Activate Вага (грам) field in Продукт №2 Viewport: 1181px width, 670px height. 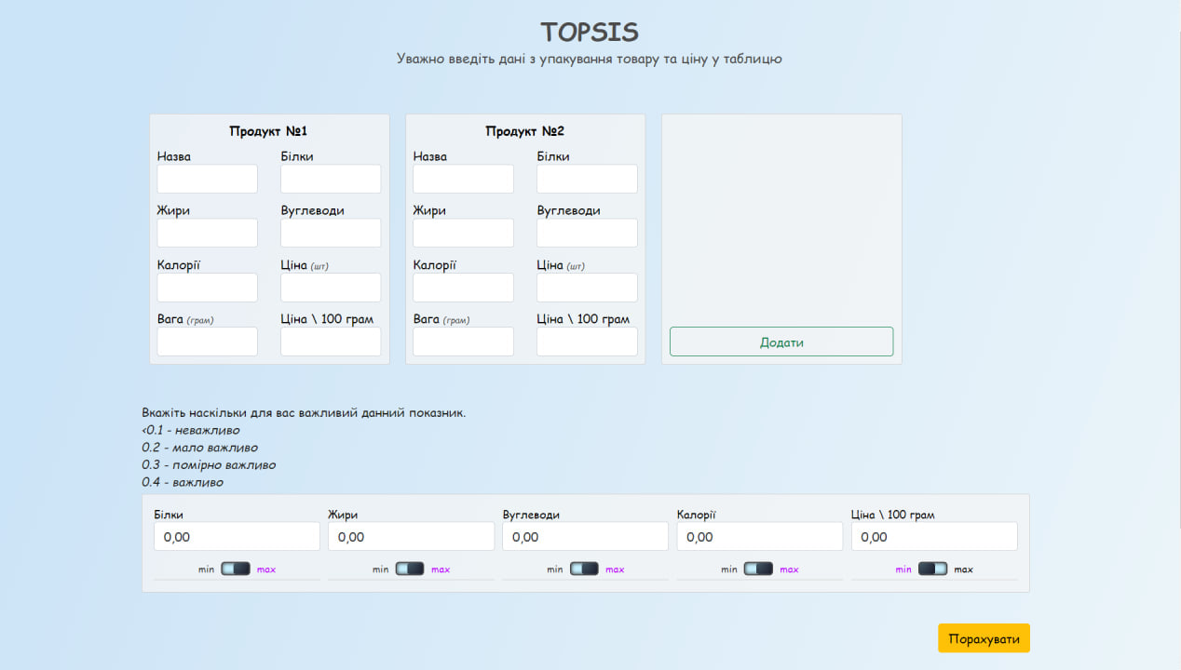[463, 341]
